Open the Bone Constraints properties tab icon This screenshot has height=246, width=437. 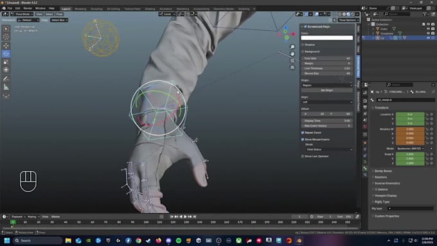point(365,175)
